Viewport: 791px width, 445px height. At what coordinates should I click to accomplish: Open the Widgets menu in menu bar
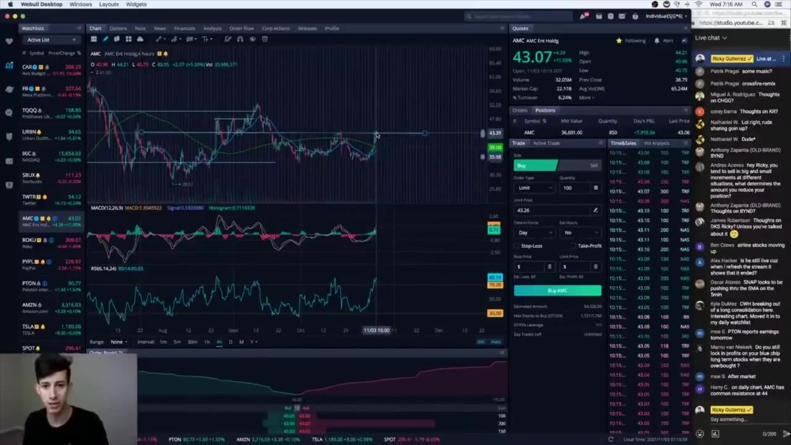[136, 4]
